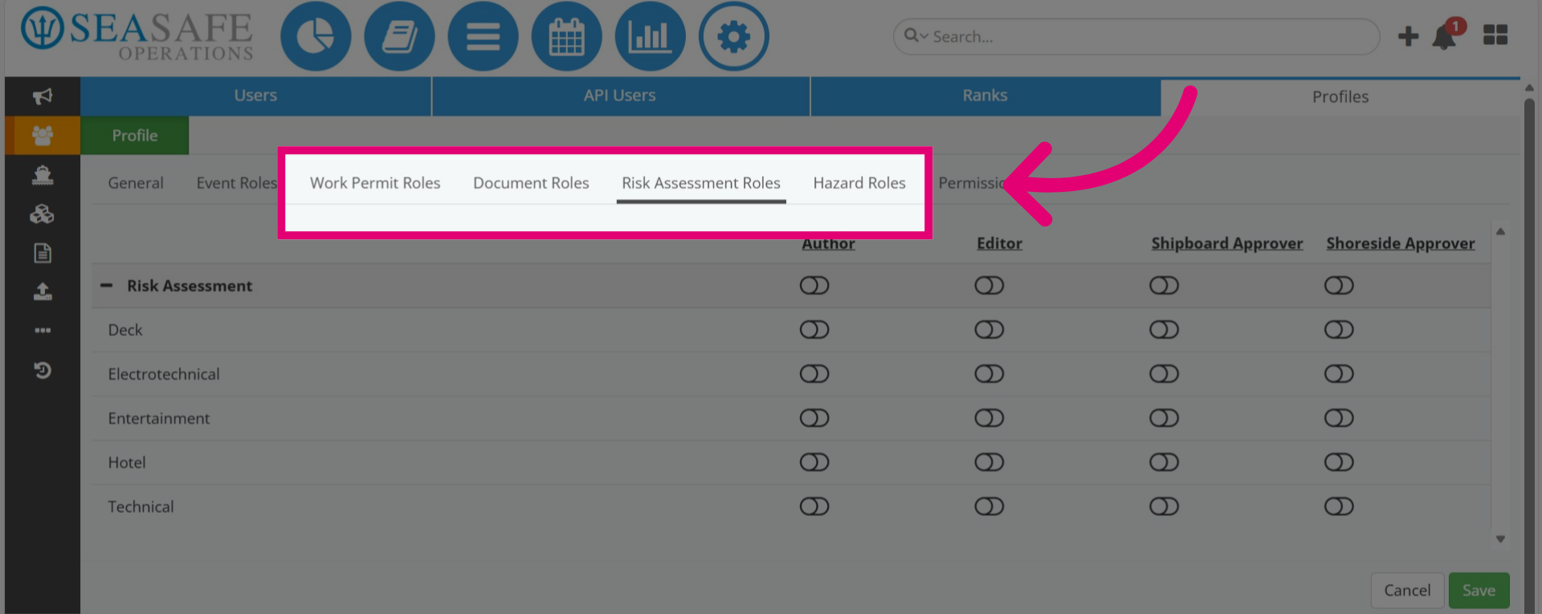
Task: Open the document sidebar icon
Action: [x=43, y=253]
